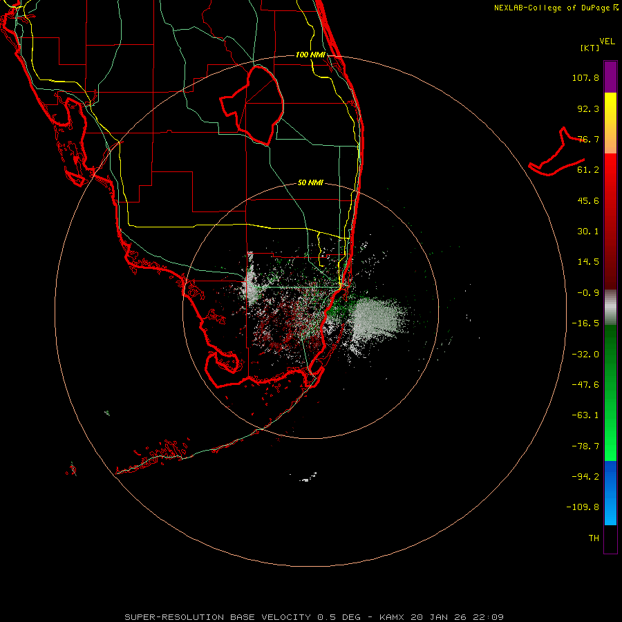
Task: Click the VEL legend title
Action: [x=607, y=41]
